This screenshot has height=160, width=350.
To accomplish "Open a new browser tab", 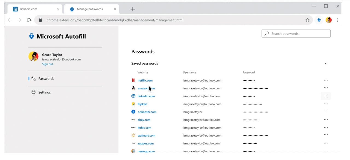I will (x=133, y=9).
